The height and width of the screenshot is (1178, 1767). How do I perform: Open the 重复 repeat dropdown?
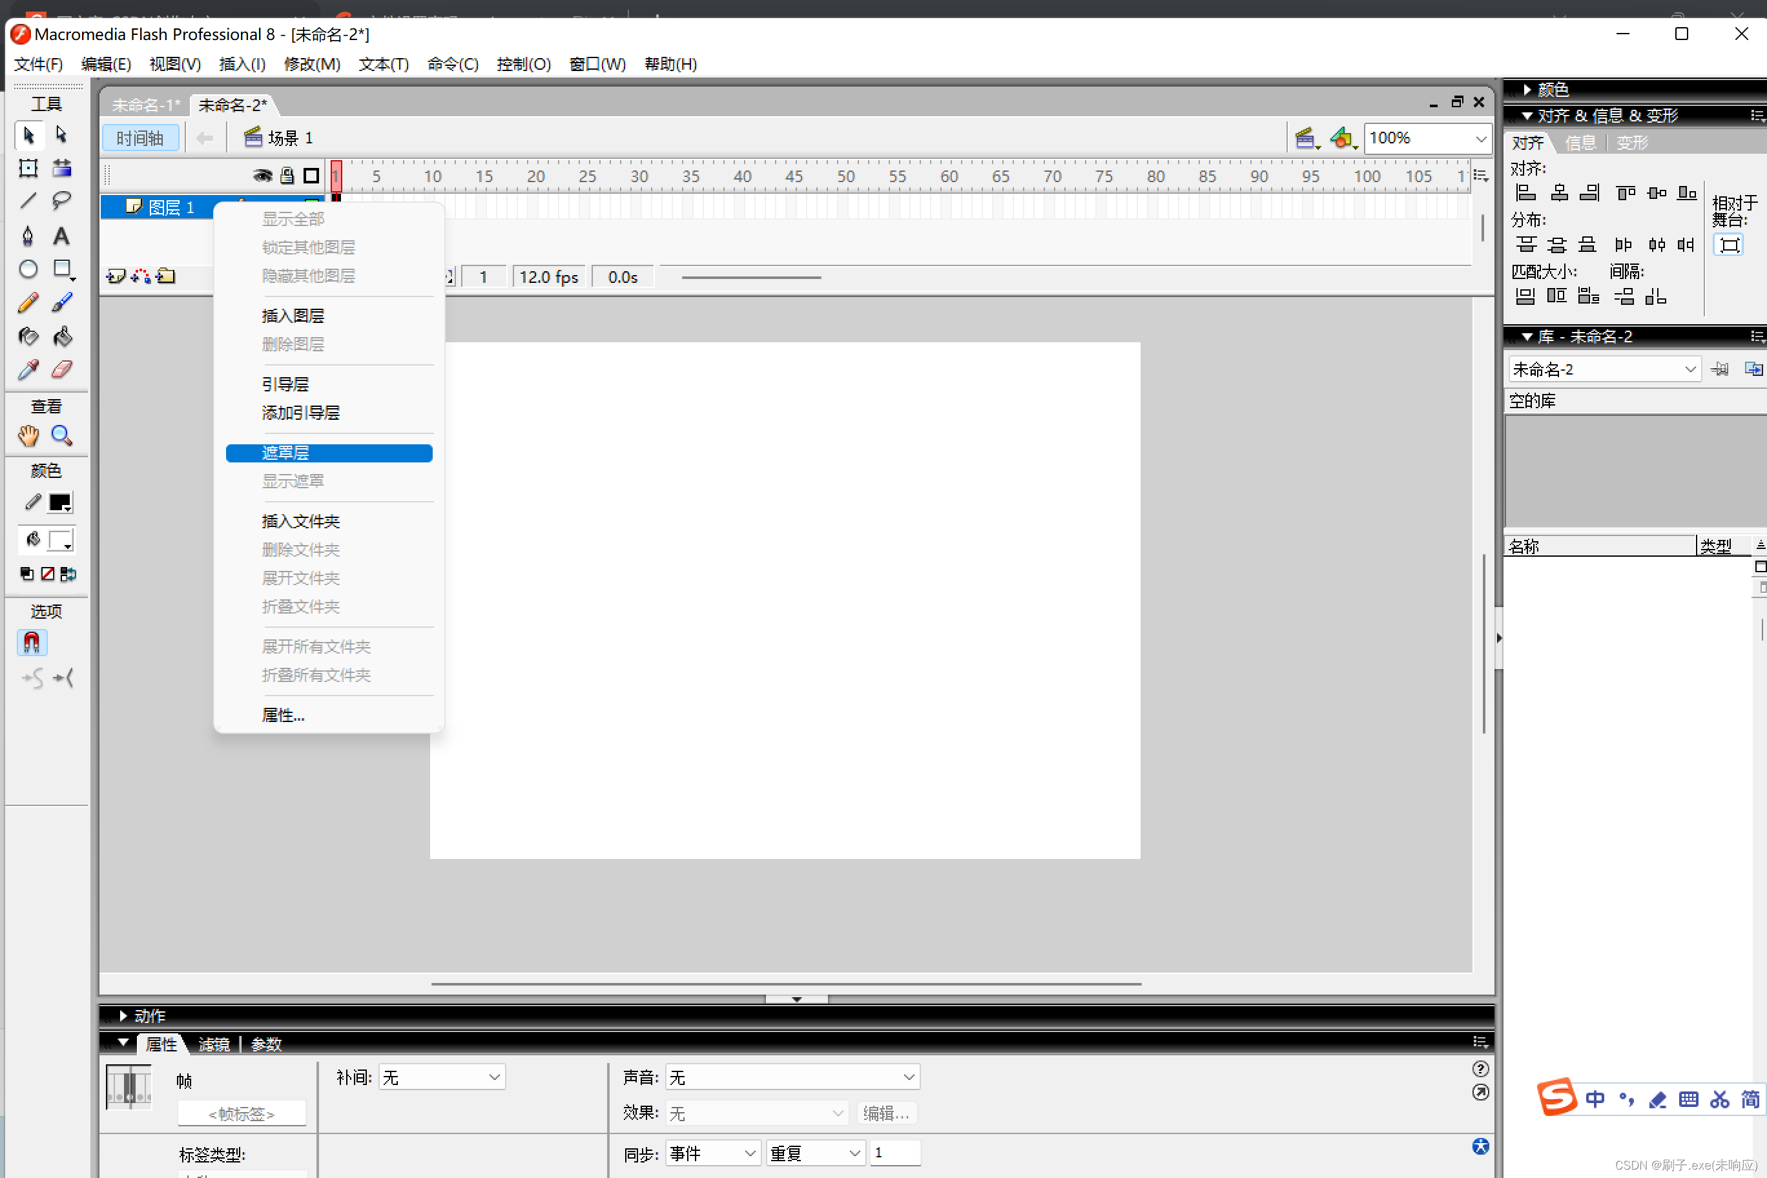(815, 1153)
